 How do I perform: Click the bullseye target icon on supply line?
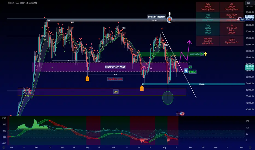tap(169, 20)
